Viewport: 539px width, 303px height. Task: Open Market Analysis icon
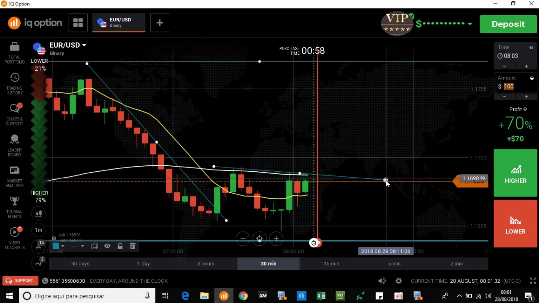(14, 170)
